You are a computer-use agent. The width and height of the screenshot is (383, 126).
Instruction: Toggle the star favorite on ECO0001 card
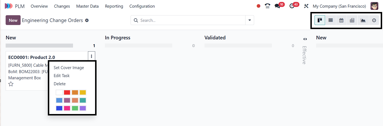pos(11,84)
